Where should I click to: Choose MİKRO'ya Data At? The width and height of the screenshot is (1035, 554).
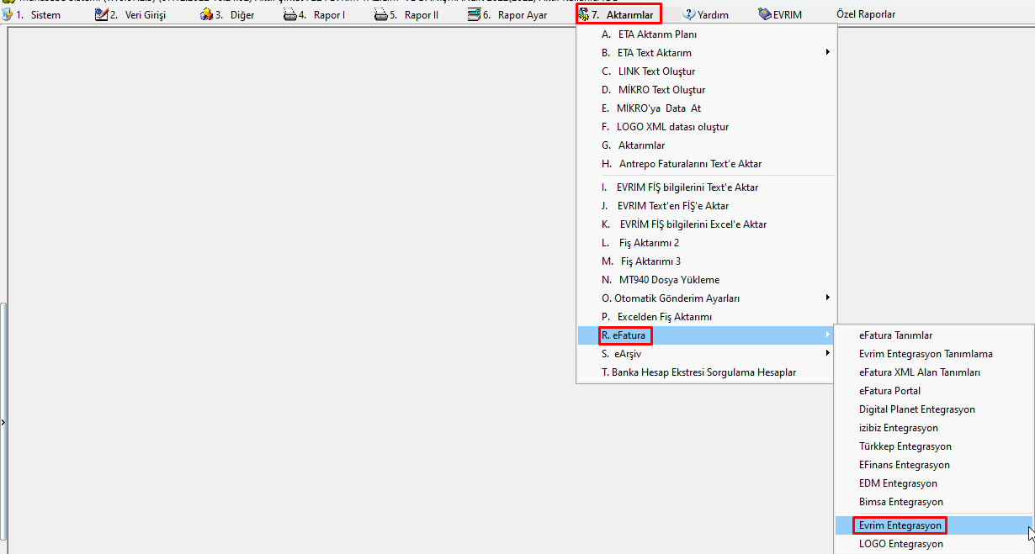[x=706, y=108]
